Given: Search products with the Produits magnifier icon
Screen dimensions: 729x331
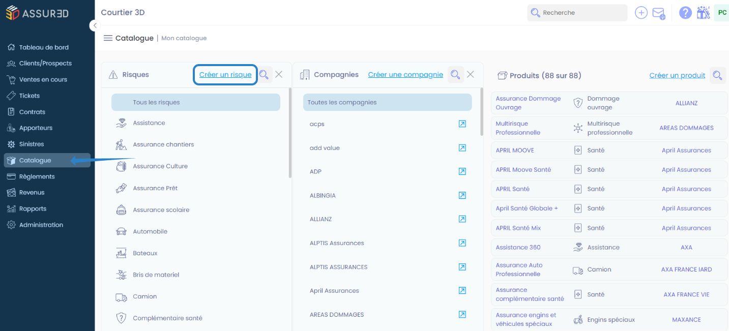Looking at the screenshot, I should 717,75.
